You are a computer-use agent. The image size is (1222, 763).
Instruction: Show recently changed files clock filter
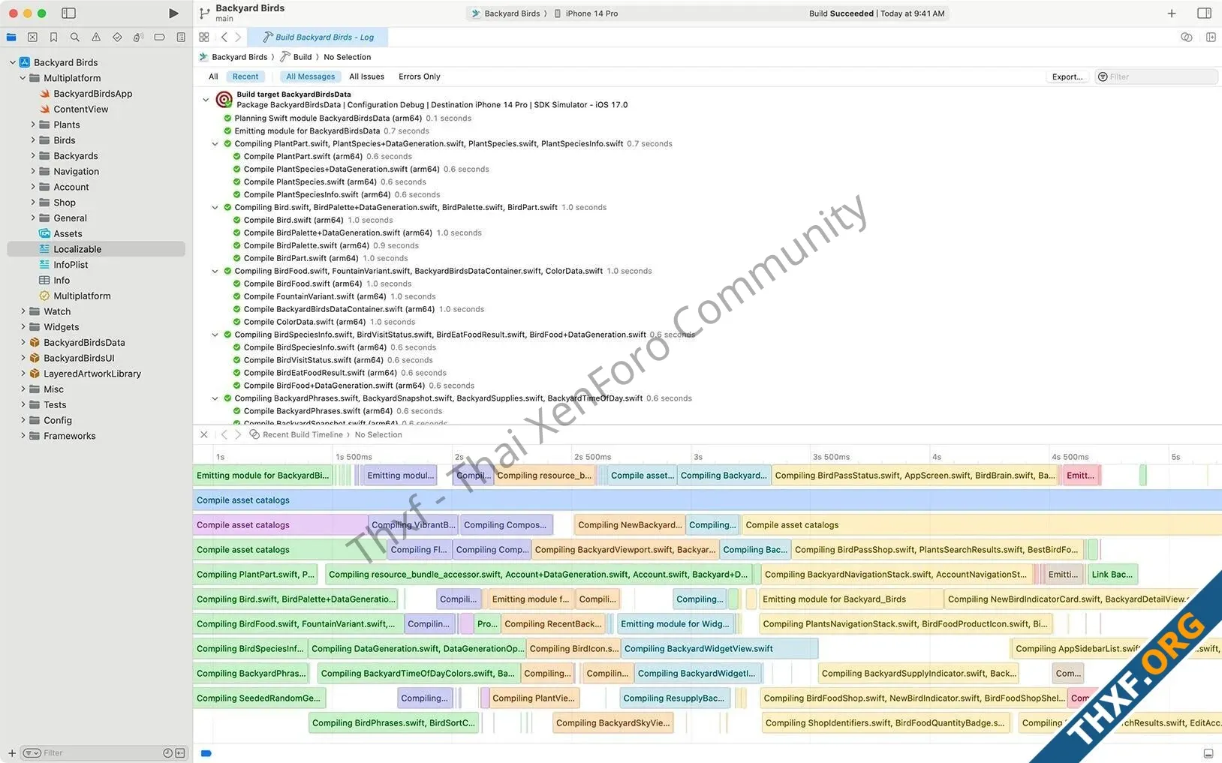[x=167, y=752]
